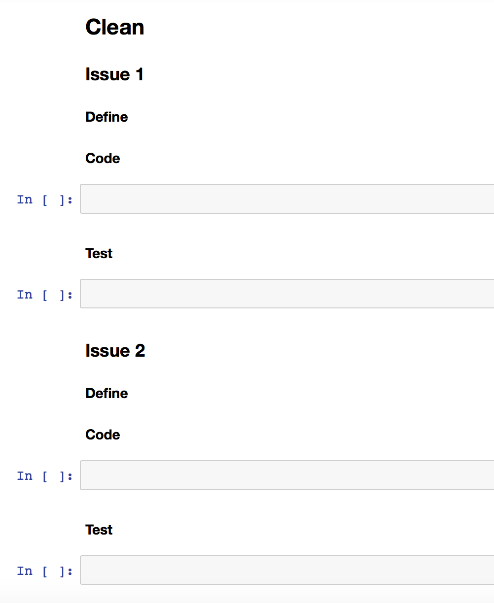
Task: Click In prompt of Issue 2 Test cell
Action: (45, 571)
